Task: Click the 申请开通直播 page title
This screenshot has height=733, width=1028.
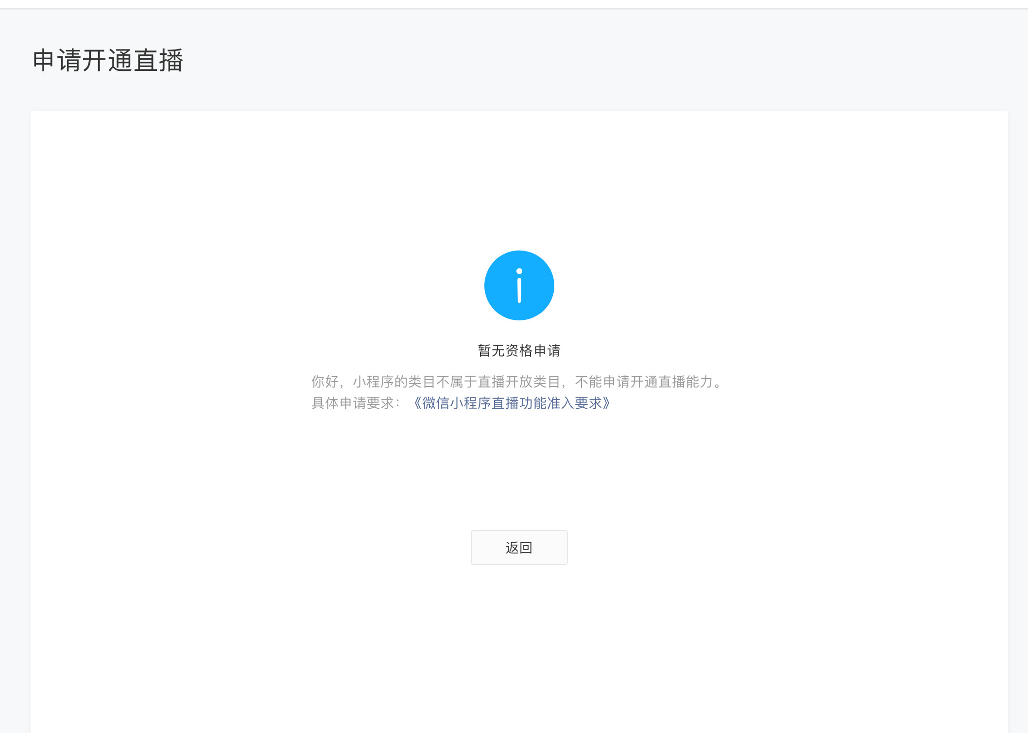Action: click(108, 61)
